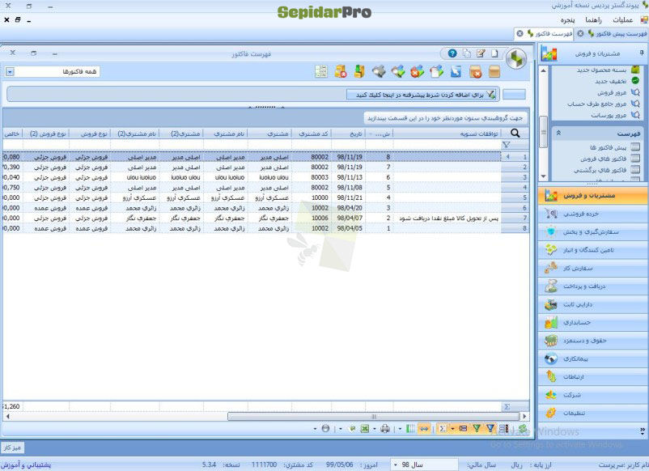This screenshot has height=471, width=649.
Task: Click the brown box with red X icon
Action: [476, 71]
